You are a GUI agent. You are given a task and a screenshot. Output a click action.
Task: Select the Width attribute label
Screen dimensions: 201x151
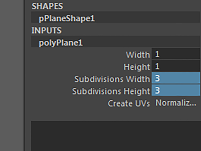tap(138, 54)
